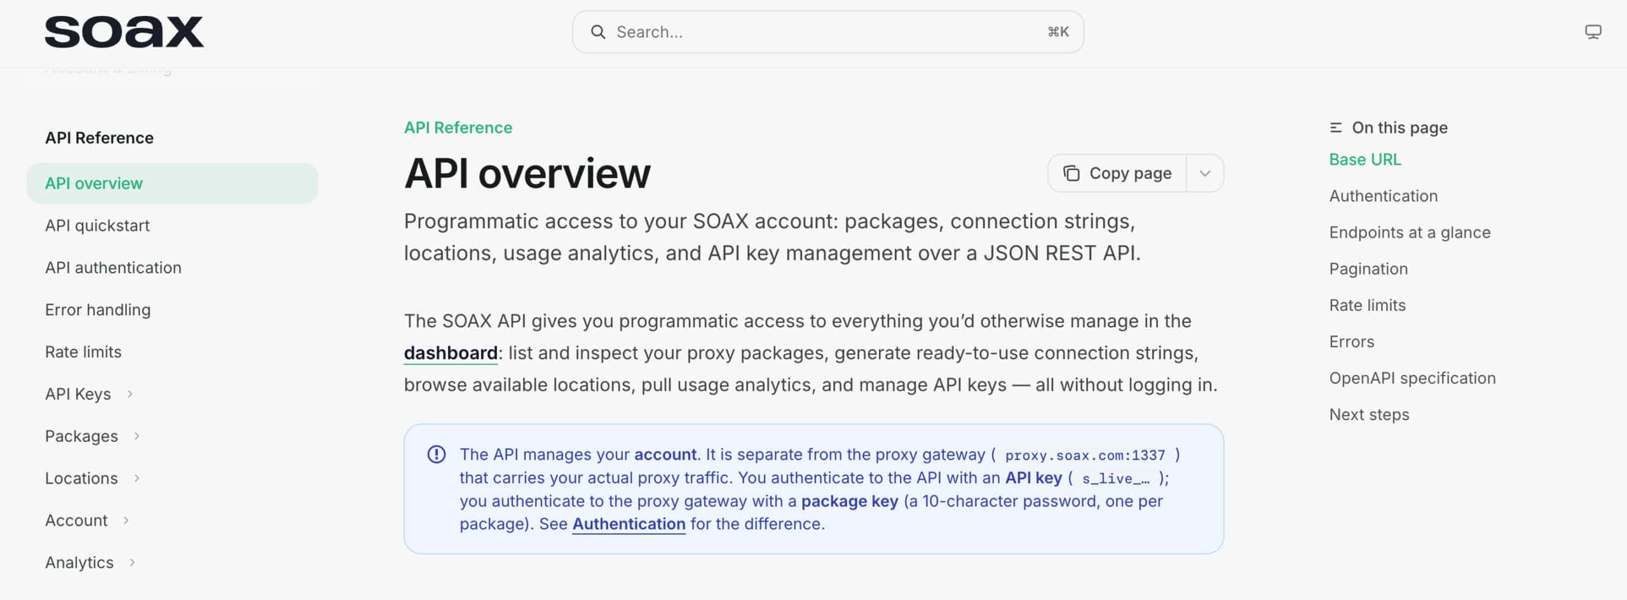Viewport: 1627px width, 600px height.
Task: Jump to Base URL section
Action: click(x=1365, y=160)
